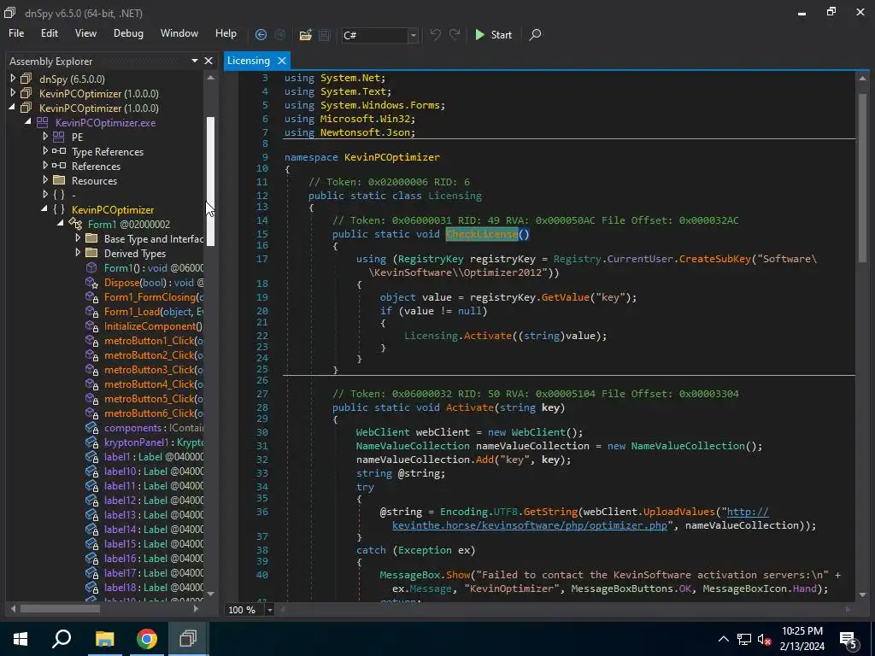Click the Dispose(bool) method icon
The height and width of the screenshot is (656, 875).
(91, 282)
